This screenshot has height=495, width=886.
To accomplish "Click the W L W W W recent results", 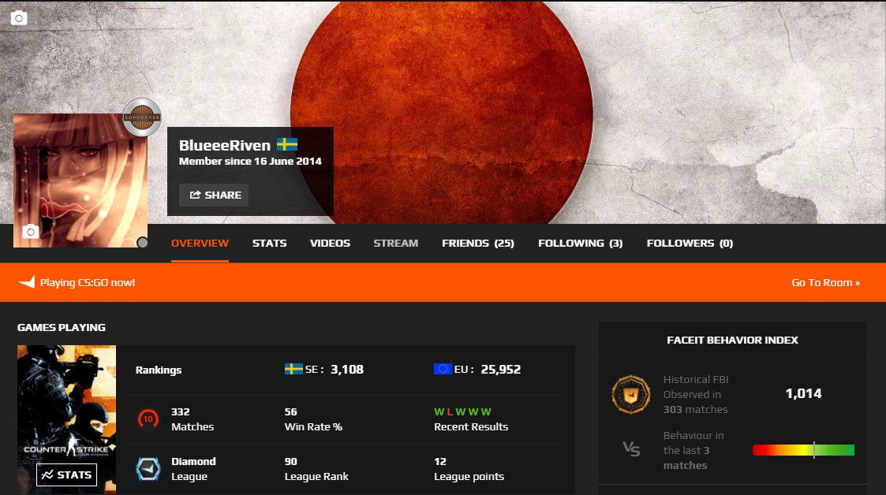I will point(463,412).
